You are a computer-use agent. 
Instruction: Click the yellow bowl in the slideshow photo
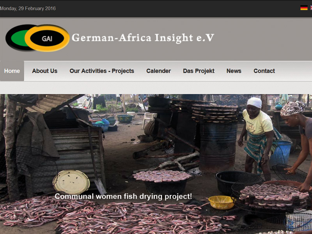(x=222, y=202)
